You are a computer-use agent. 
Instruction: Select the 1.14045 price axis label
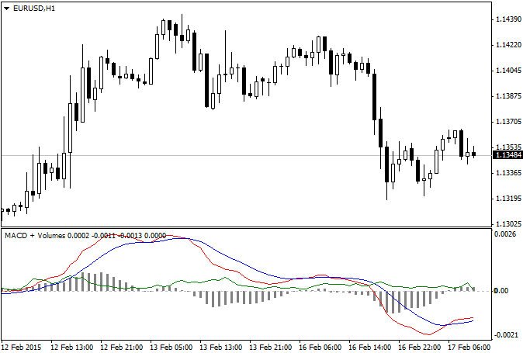coord(507,71)
